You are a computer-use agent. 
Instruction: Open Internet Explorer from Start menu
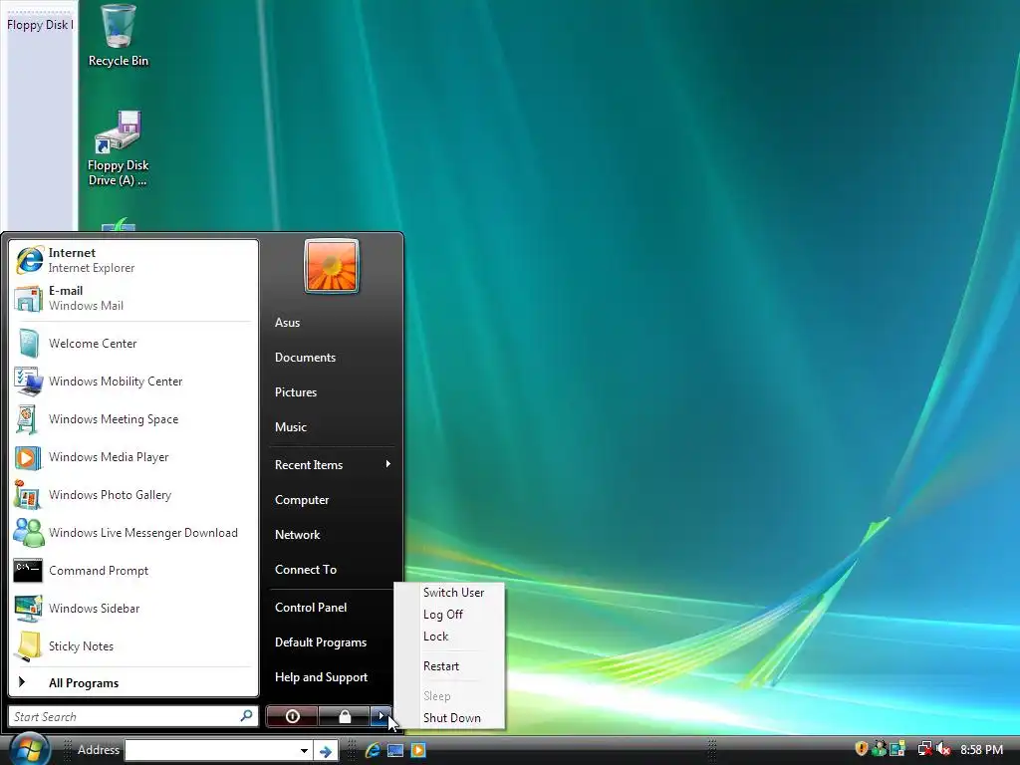point(132,260)
